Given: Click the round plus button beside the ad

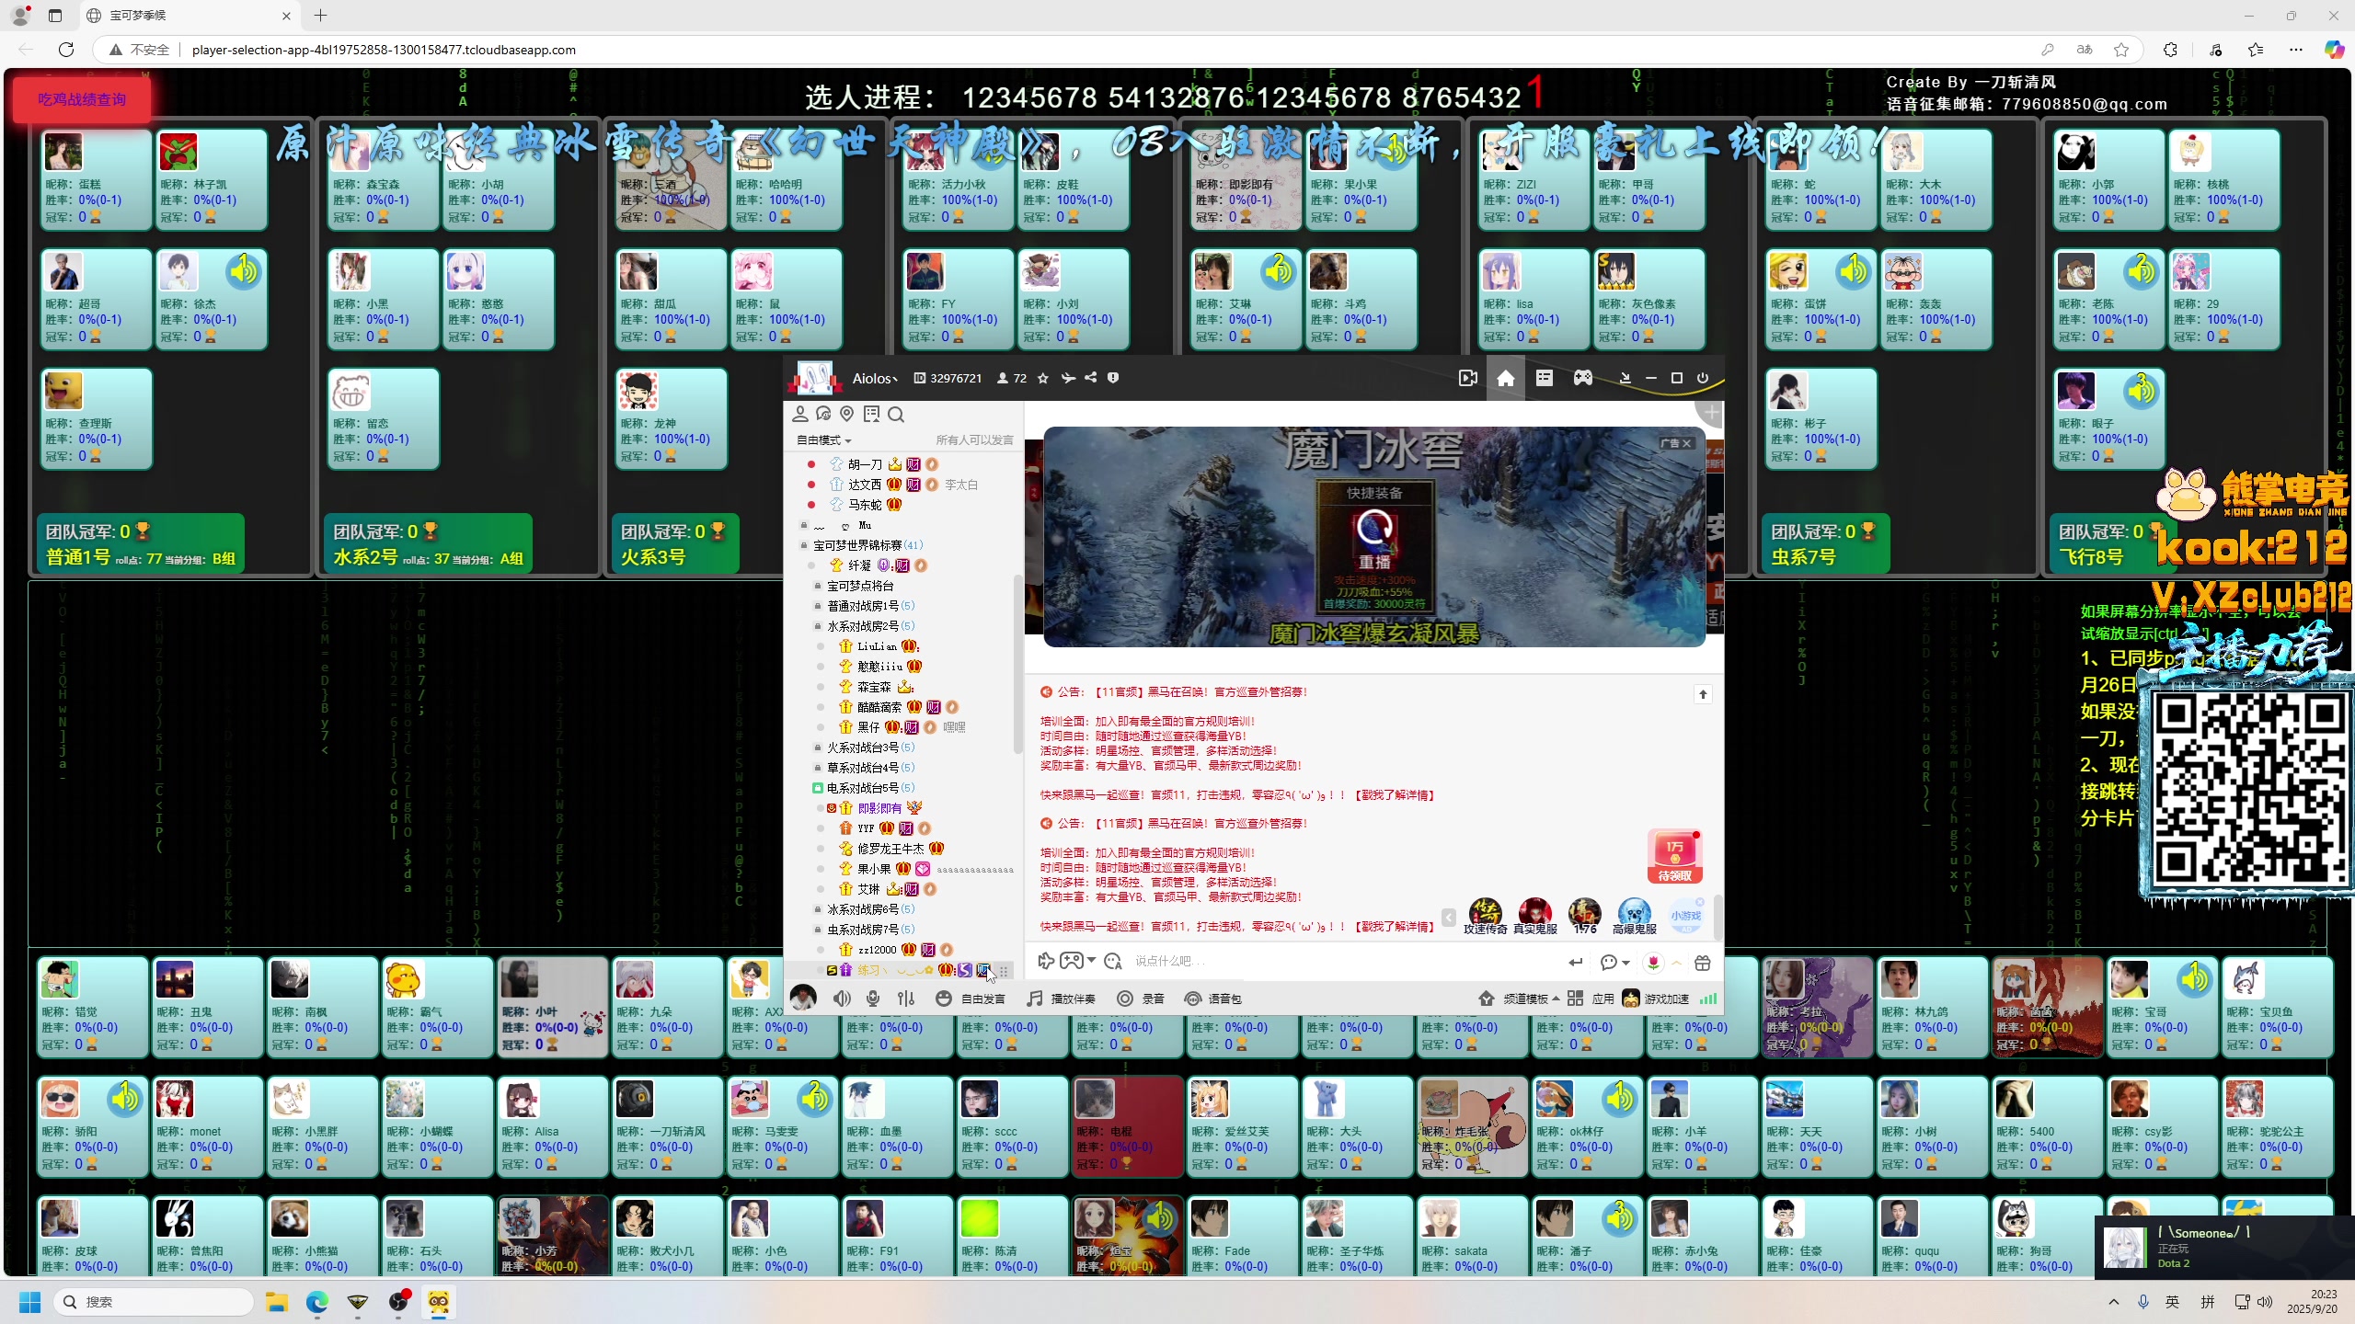Looking at the screenshot, I should [1710, 414].
